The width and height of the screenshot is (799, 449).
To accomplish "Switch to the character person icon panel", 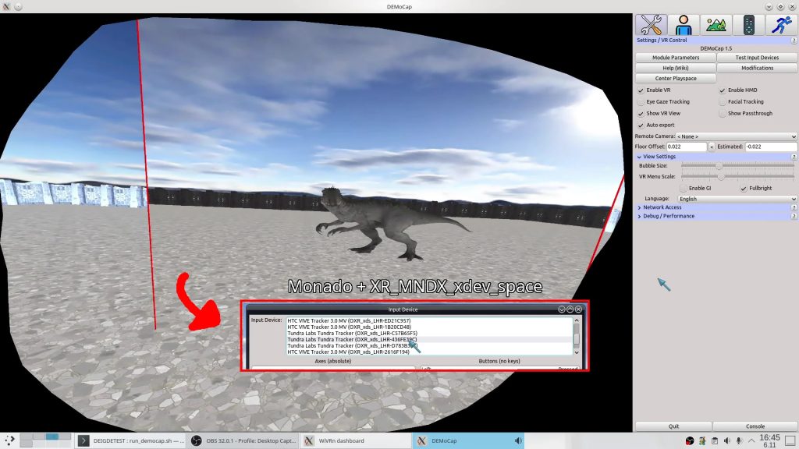I will pyautogui.click(x=684, y=24).
